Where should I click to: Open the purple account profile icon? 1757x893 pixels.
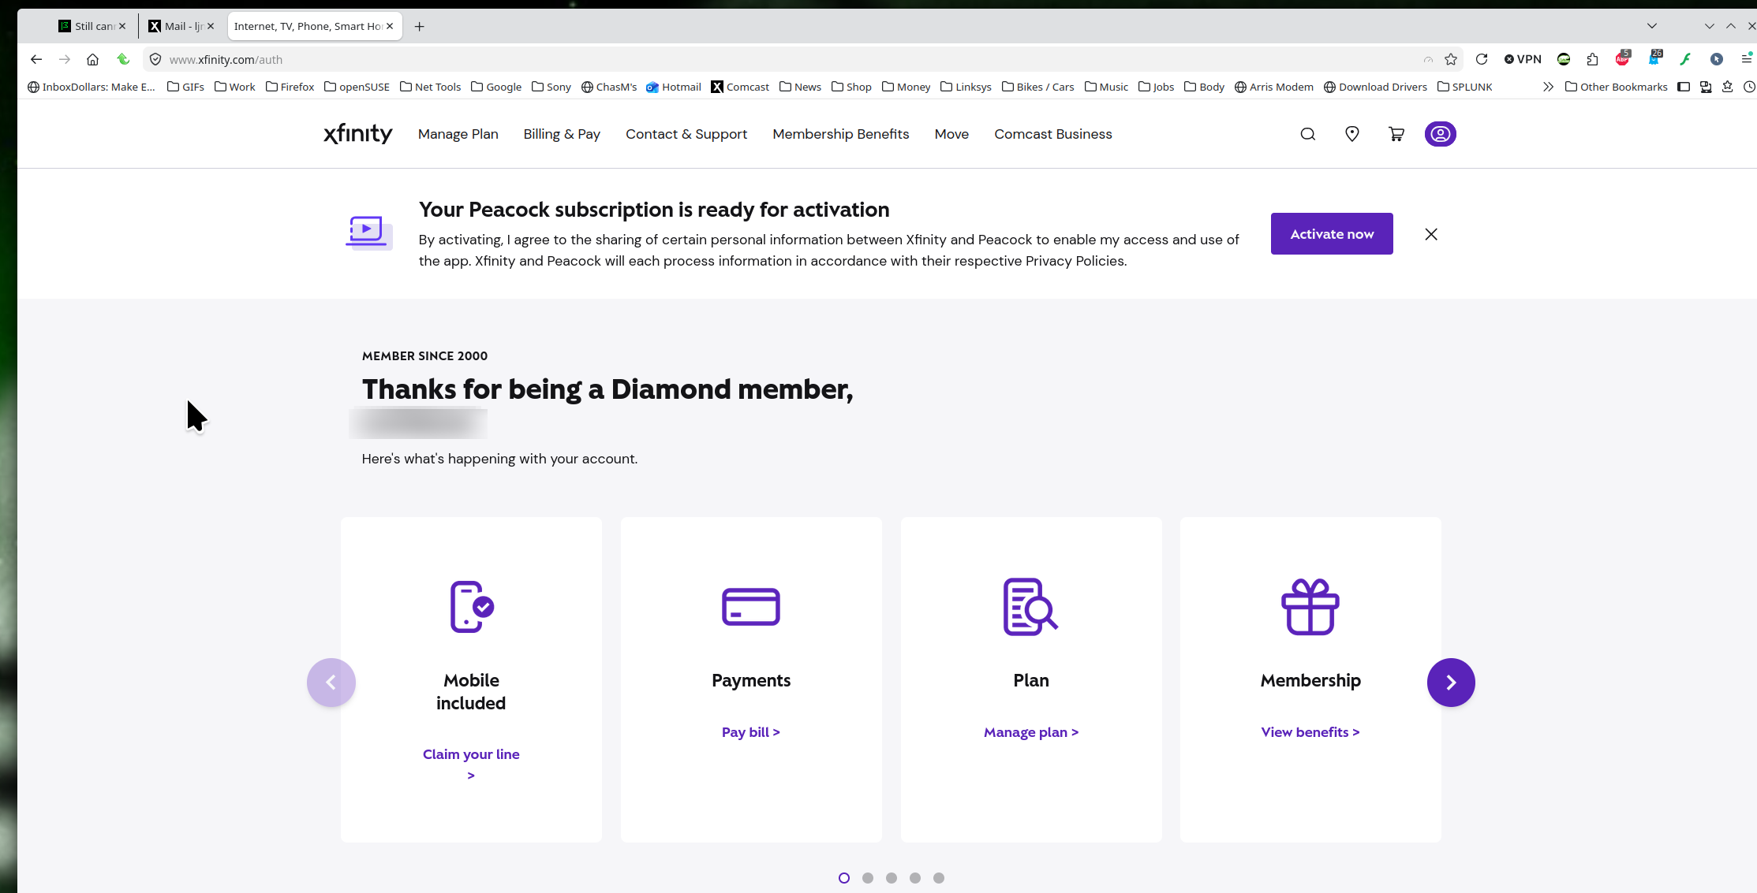coord(1440,134)
